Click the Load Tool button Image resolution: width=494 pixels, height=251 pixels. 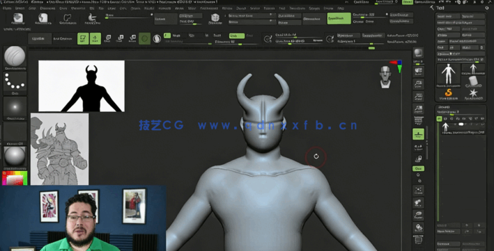(x=447, y=17)
